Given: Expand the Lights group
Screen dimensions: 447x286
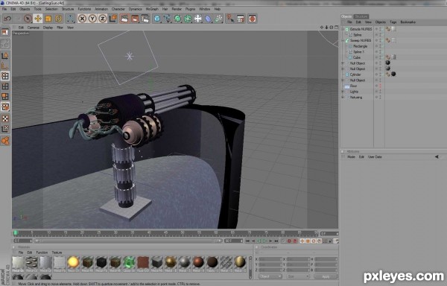Looking at the screenshot, I should (343, 92).
